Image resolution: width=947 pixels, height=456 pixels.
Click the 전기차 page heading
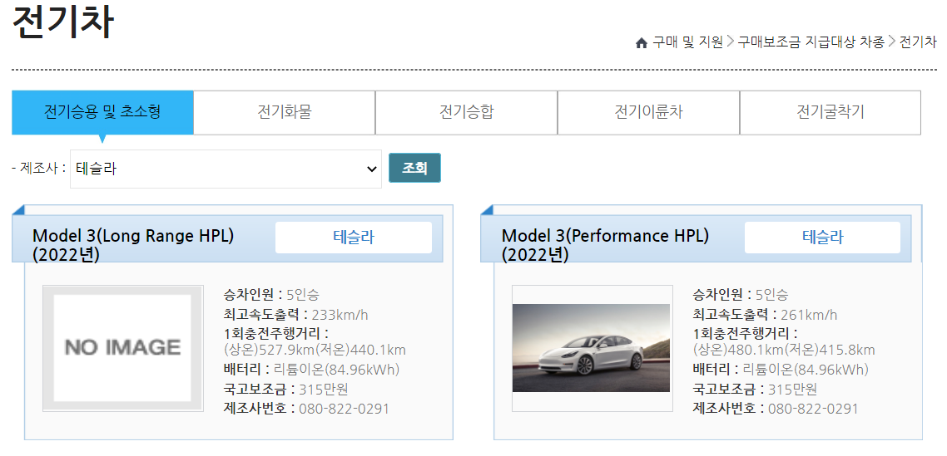(62, 23)
